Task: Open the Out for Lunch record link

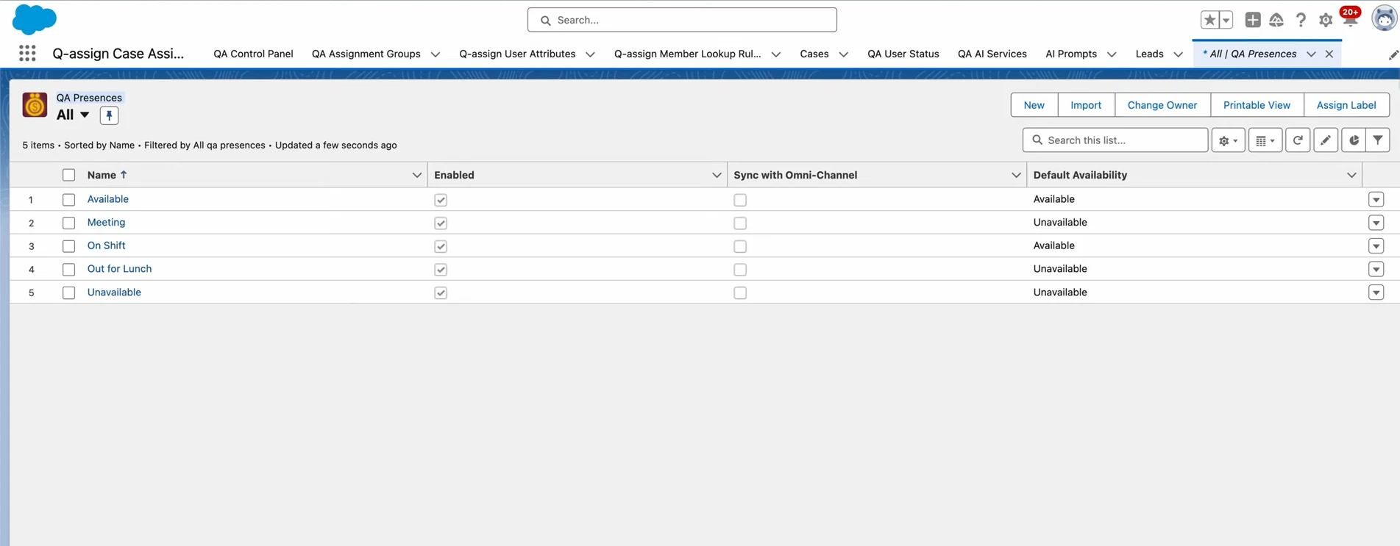Action: coord(119,269)
